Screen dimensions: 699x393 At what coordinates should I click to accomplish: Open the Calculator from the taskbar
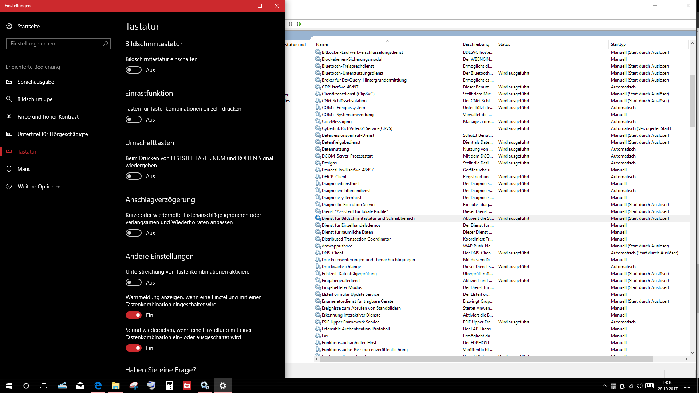coord(169,386)
